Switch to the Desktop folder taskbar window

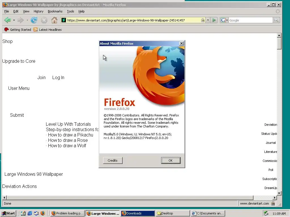tap(173, 213)
